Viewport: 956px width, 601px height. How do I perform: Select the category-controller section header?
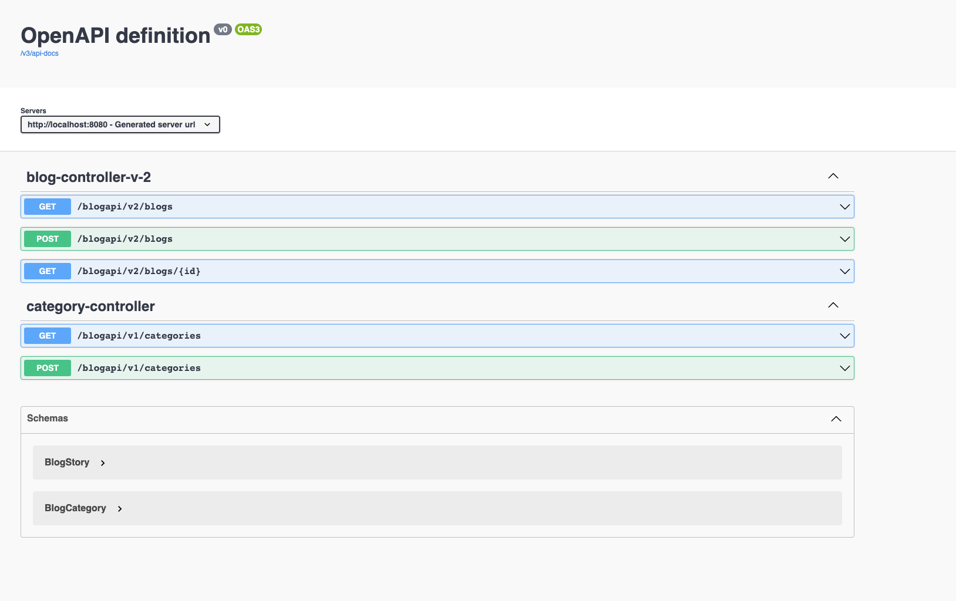pyautogui.click(x=90, y=306)
